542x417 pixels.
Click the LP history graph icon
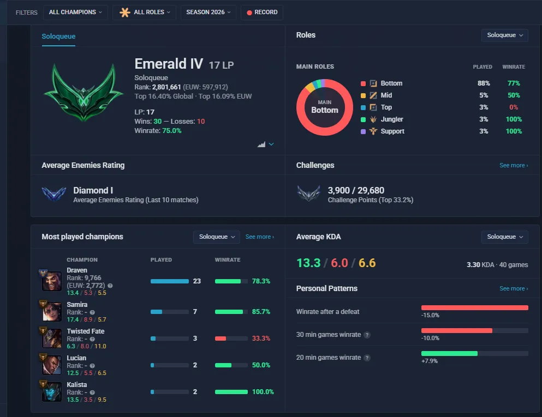click(x=261, y=144)
